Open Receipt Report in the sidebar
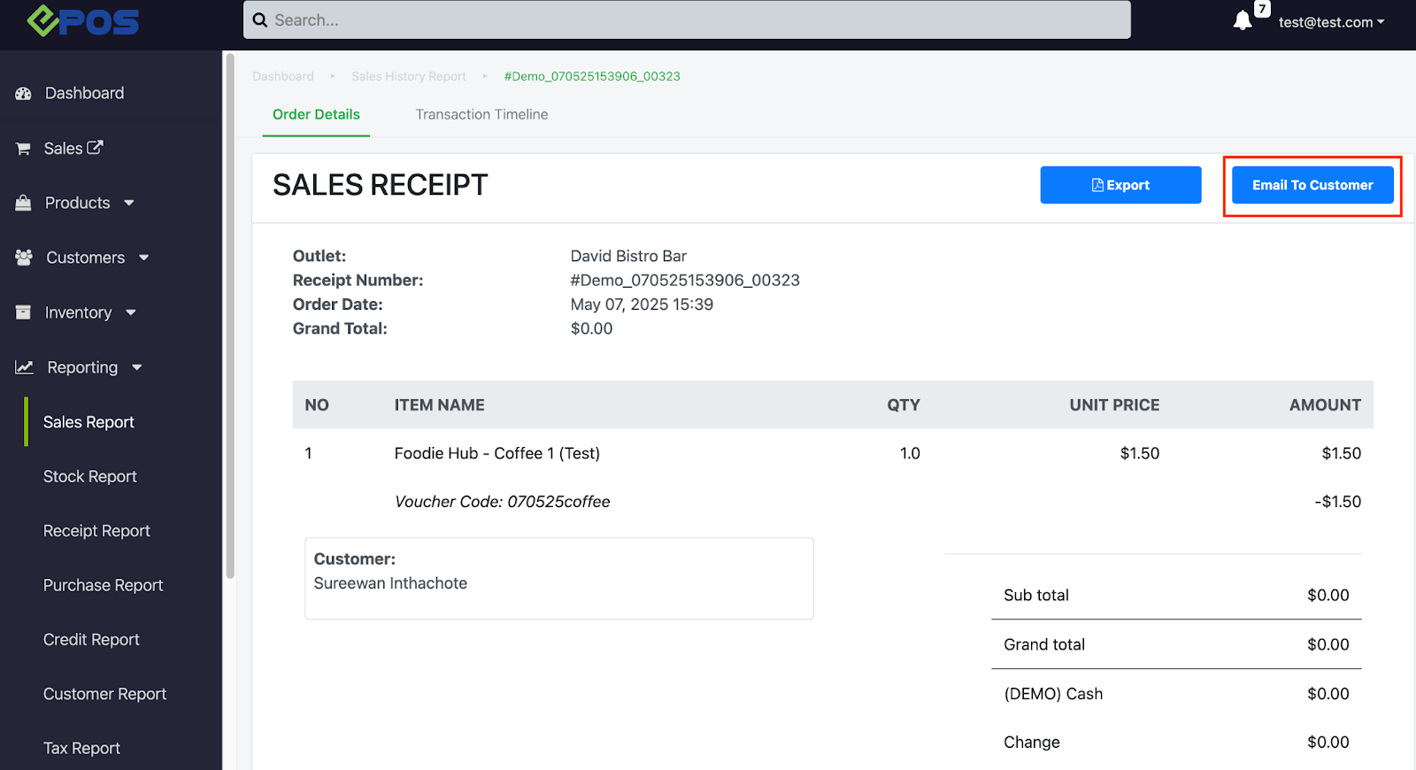 pyautogui.click(x=96, y=531)
